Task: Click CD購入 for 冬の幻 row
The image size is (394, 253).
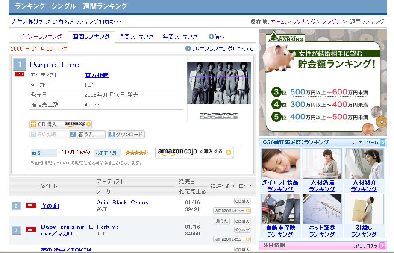Action: (x=242, y=201)
